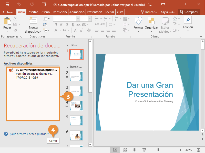
Task: Switch to Slide Sorter view in status bar
Action: tap(125, 150)
